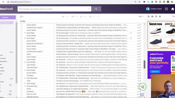
Task: Toggle the select-all messages checkbox
Action: [21, 17]
